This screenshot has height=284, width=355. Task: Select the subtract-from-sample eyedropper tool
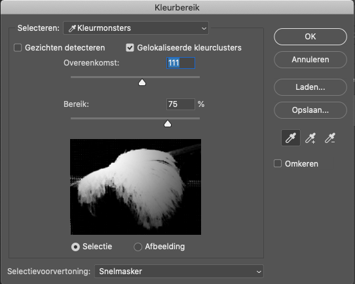pyautogui.click(x=330, y=138)
